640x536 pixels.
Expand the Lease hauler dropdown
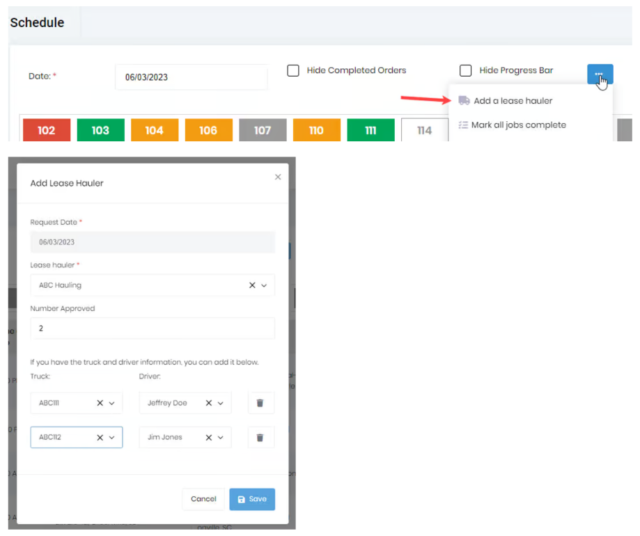tap(264, 285)
